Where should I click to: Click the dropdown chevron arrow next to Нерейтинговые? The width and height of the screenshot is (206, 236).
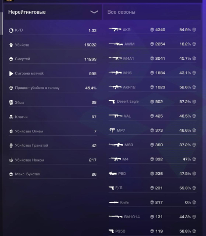click(x=94, y=12)
